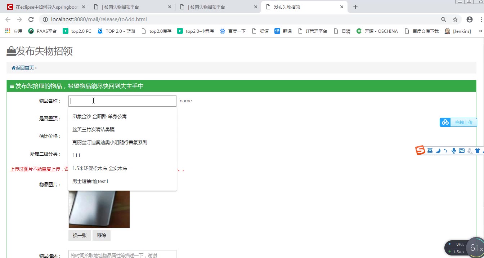Click the Sogou input method S logo
This screenshot has width=484, height=258.
tap(420, 151)
